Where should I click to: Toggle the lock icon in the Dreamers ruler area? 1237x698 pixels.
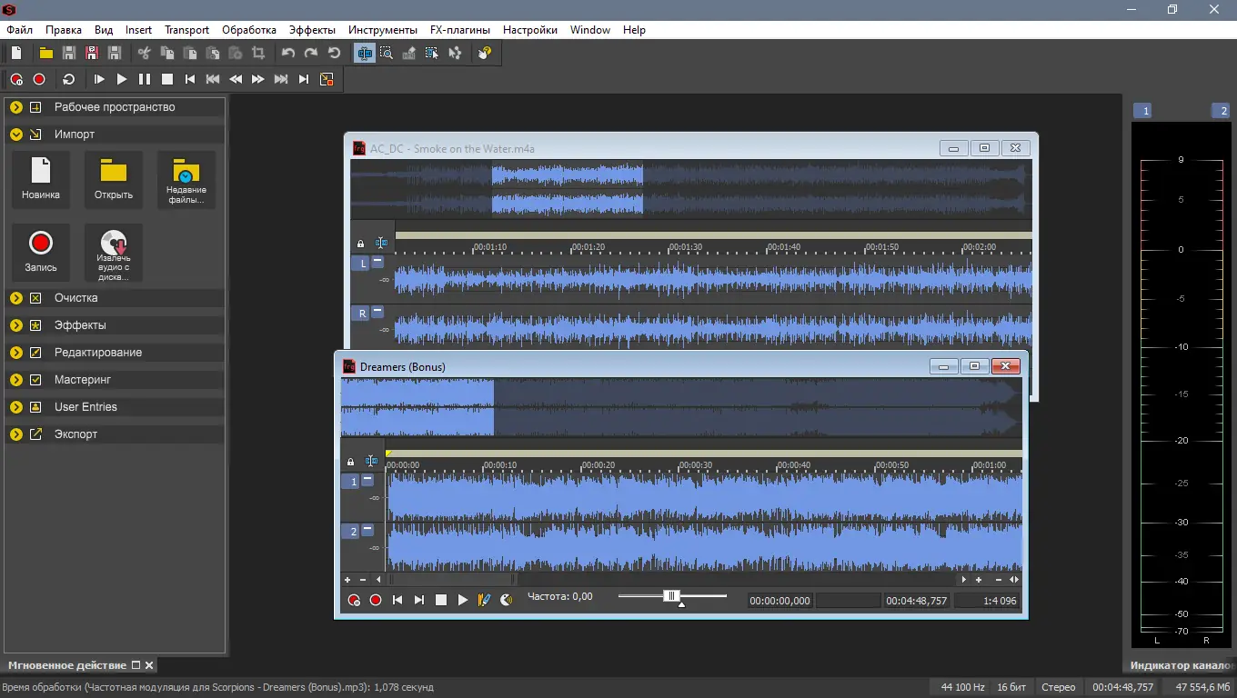[x=350, y=461]
